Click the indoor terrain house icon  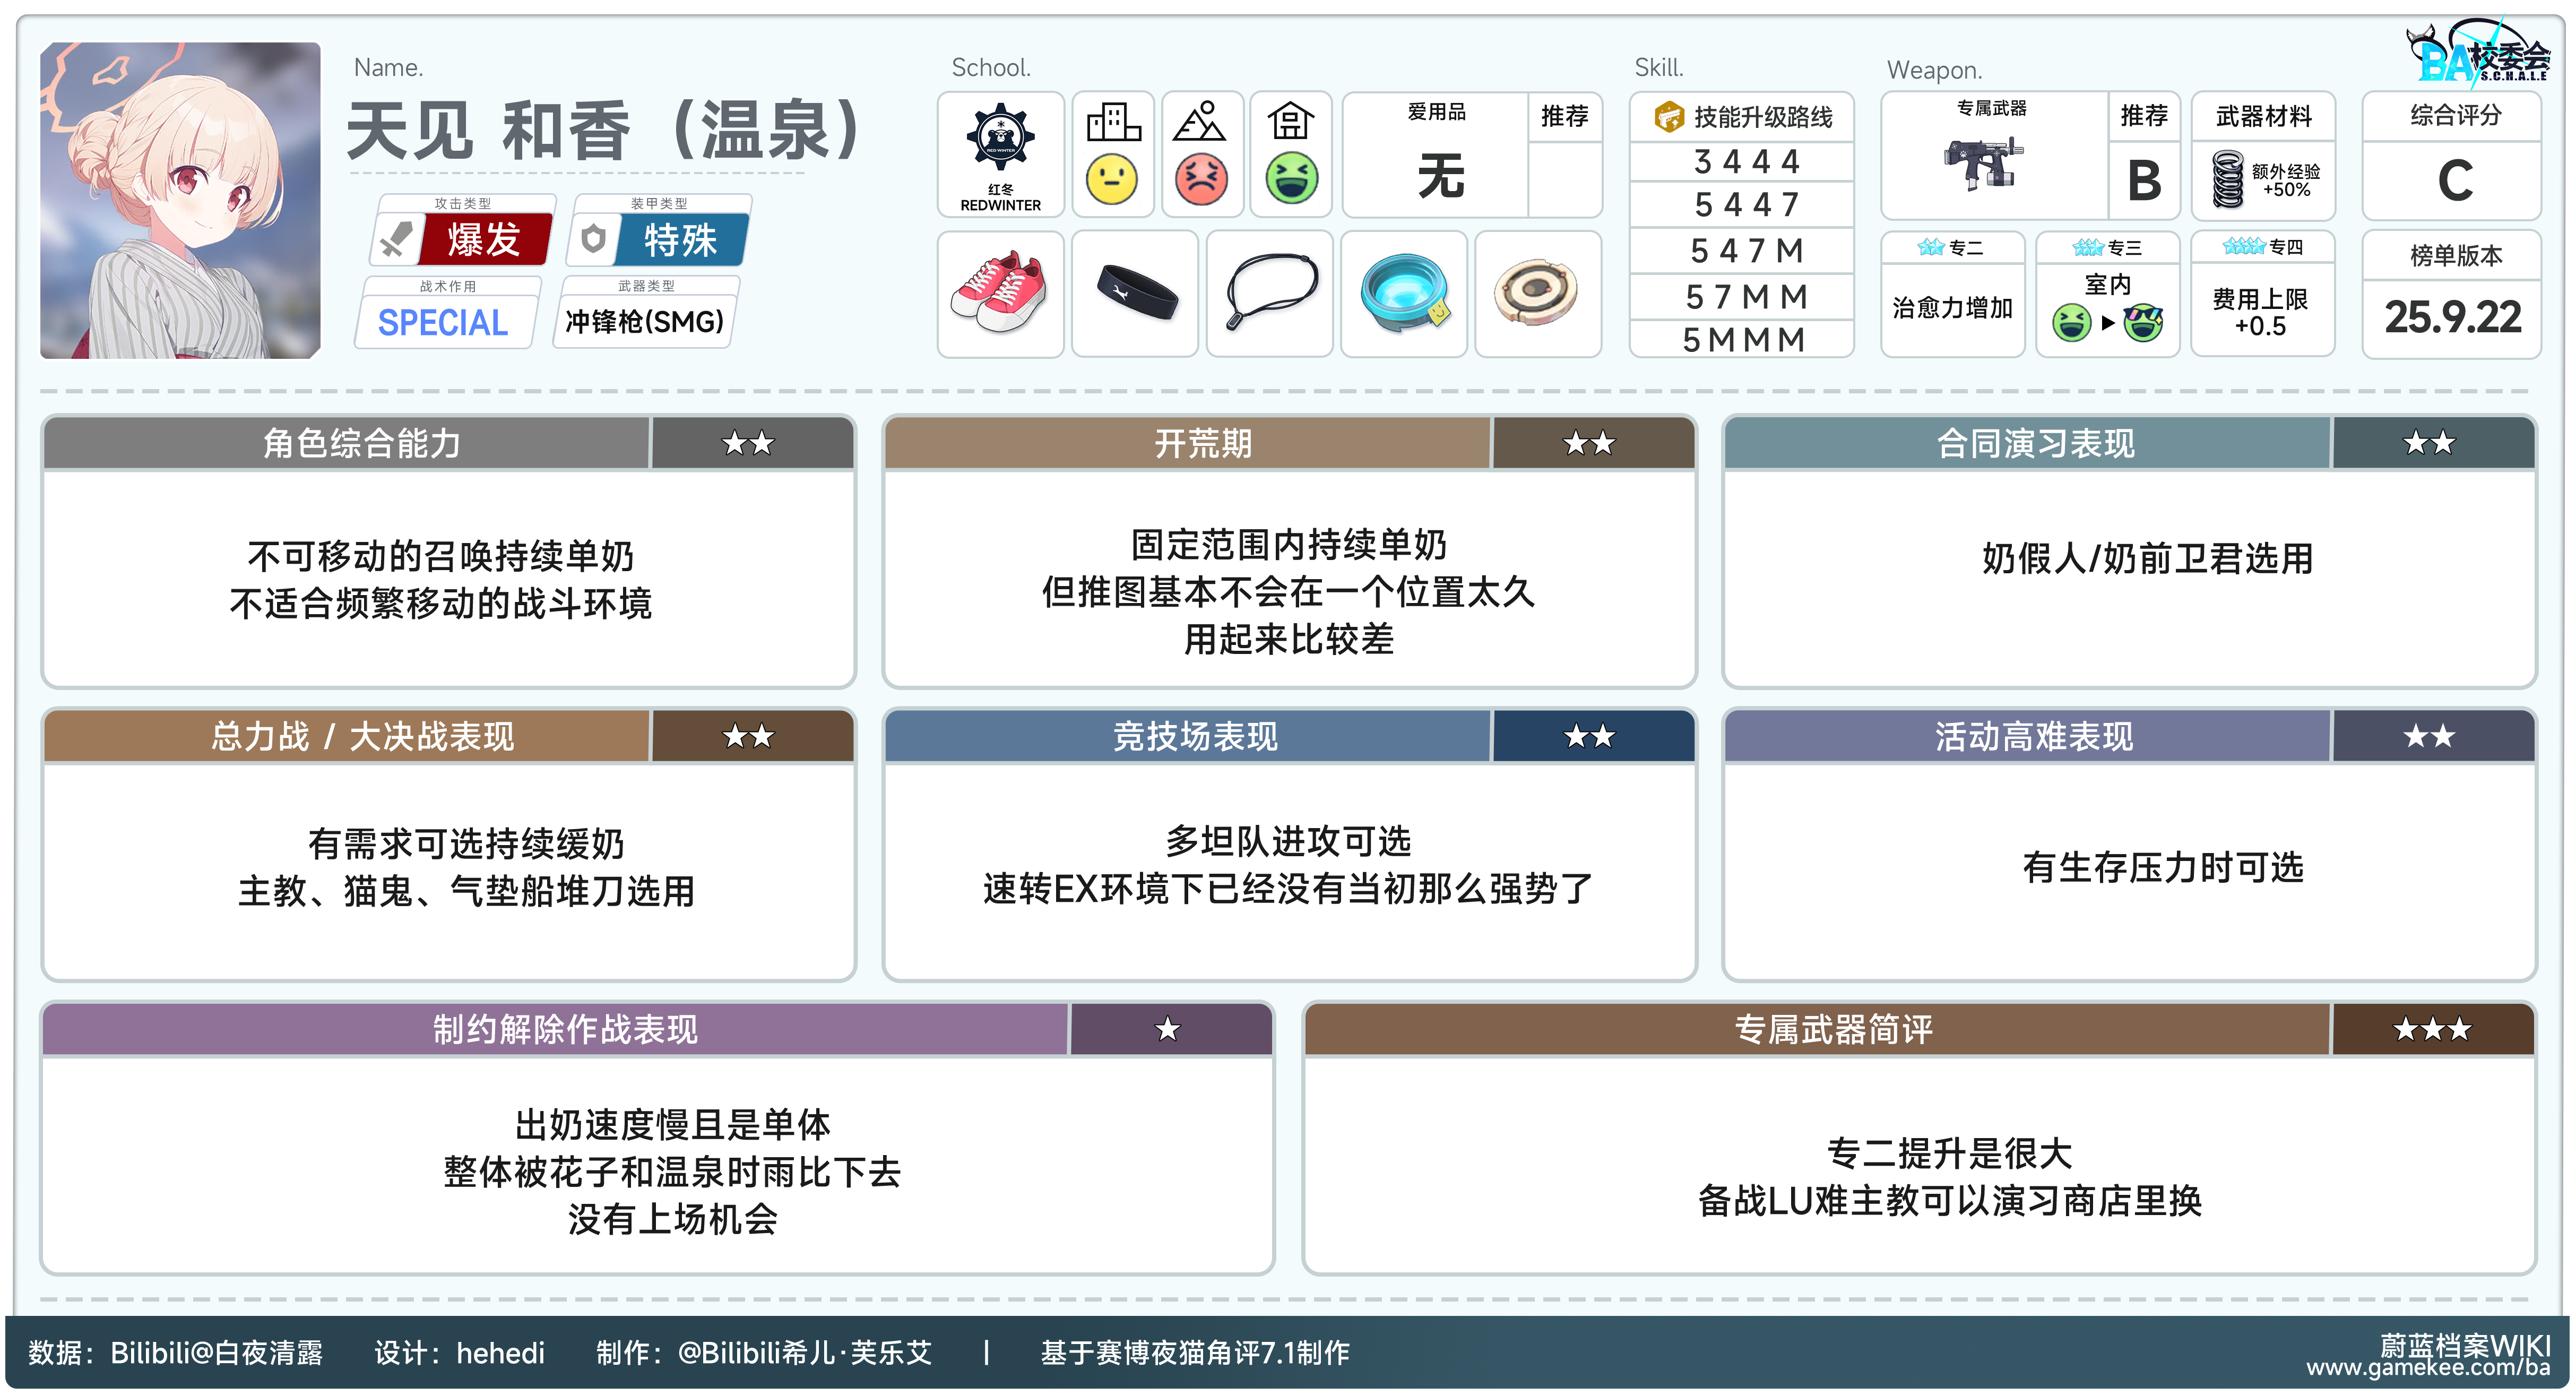pos(1290,122)
